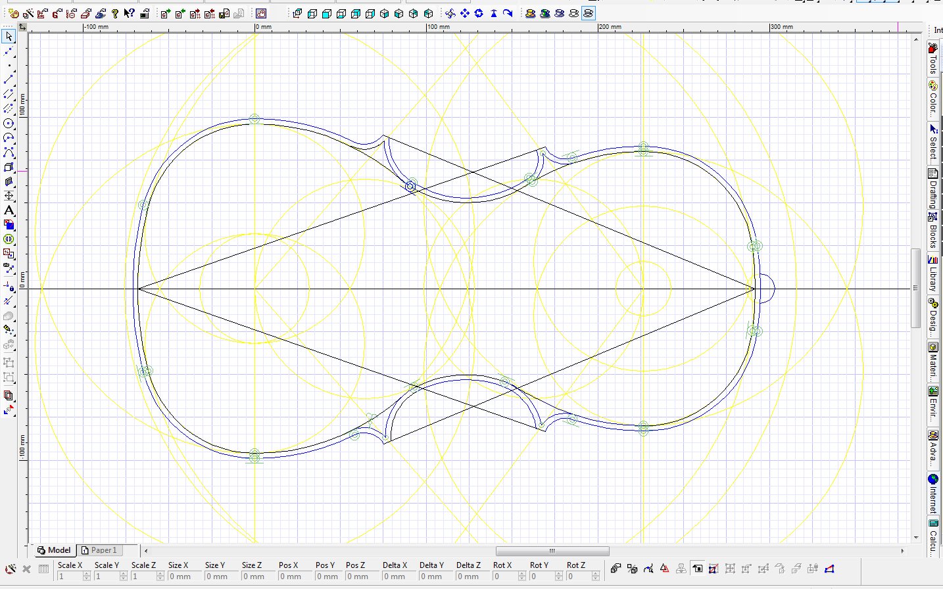The height and width of the screenshot is (589, 943).
Task: Click the blue circular rotate view icon
Action: 479,13
